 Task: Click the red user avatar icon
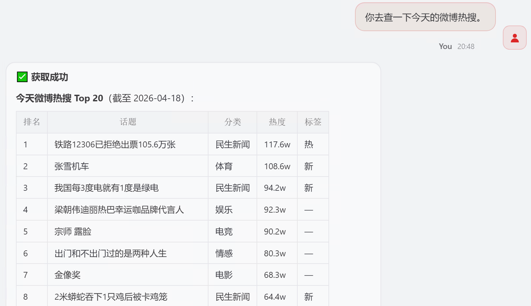(514, 38)
